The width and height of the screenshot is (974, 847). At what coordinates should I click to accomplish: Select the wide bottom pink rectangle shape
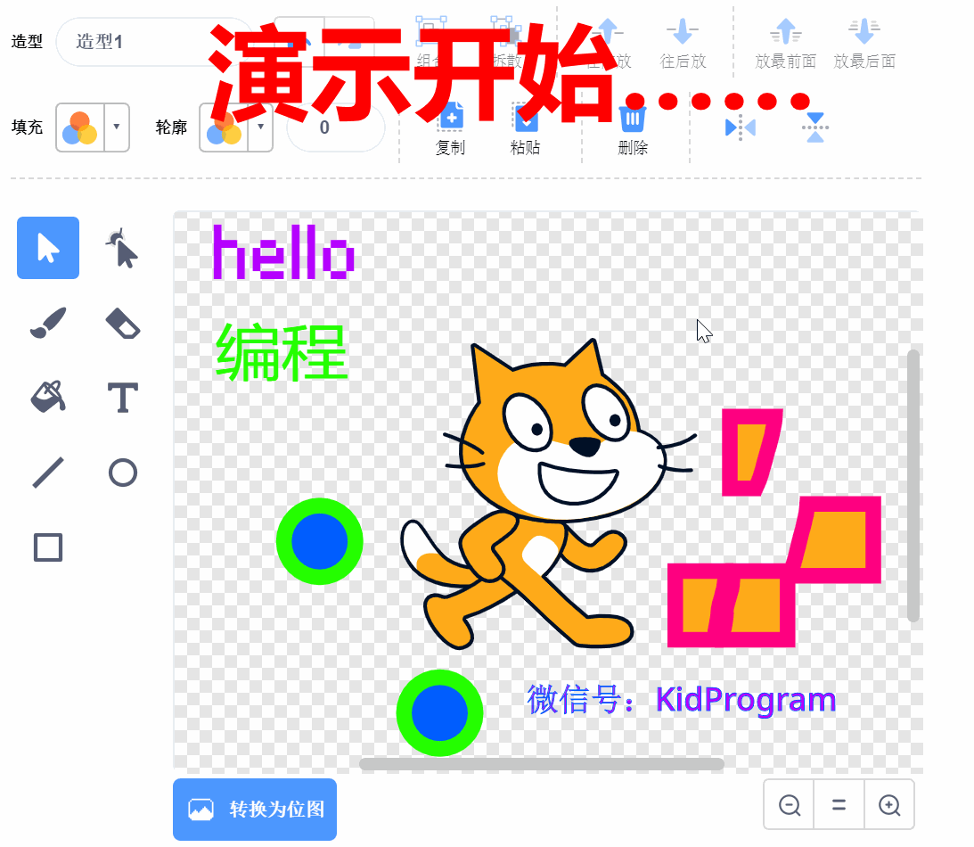point(731,605)
